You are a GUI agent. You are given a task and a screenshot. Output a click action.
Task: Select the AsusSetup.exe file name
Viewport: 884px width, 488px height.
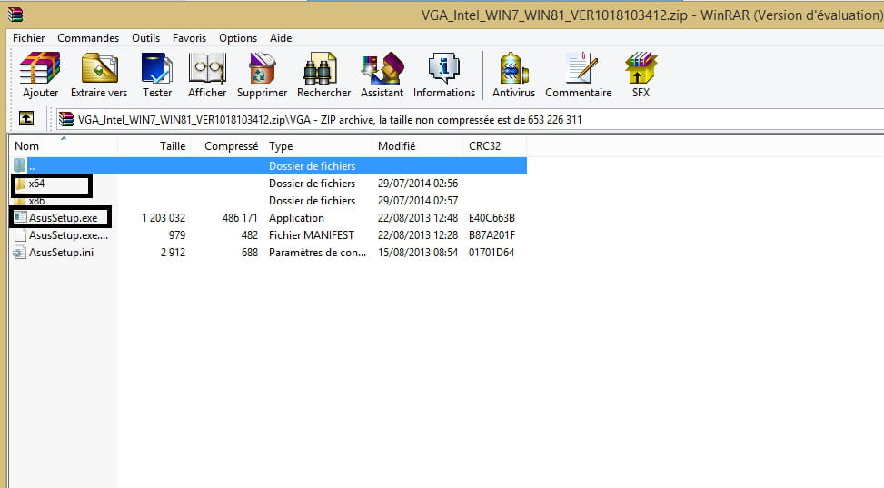[x=64, y=218]
